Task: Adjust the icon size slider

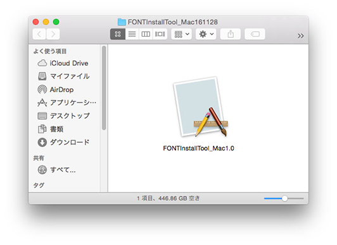Action: click(284, 198)
